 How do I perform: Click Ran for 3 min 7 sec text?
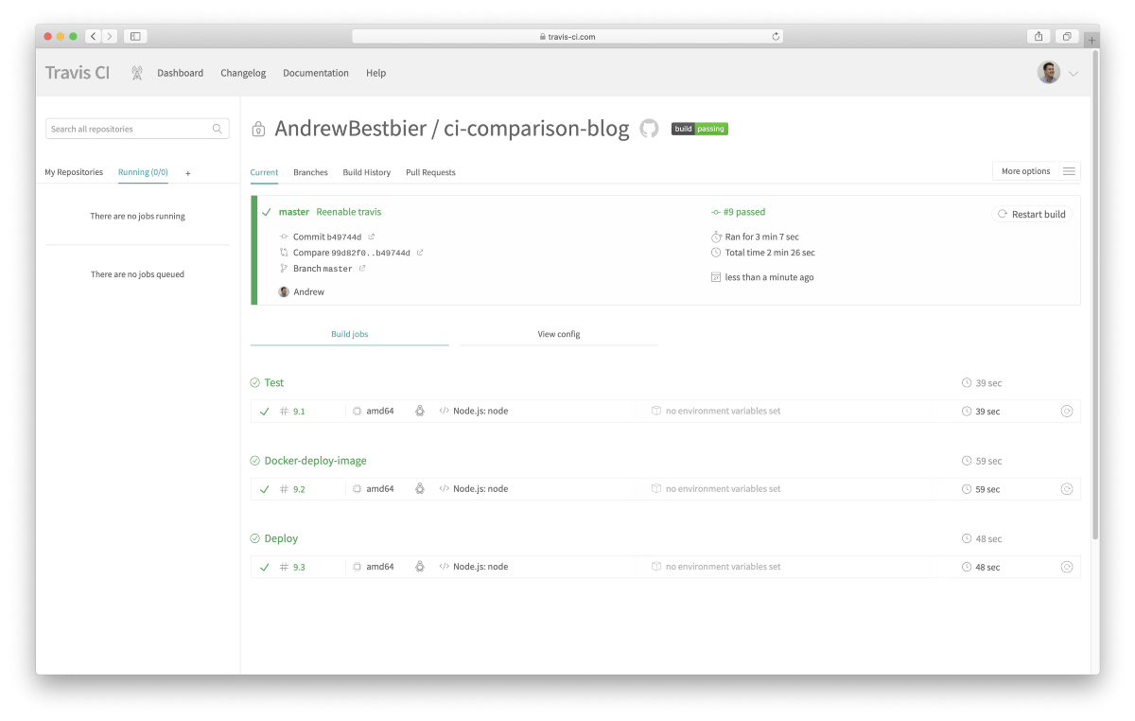(762, 237)
